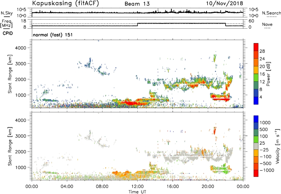Click the '16:00' time tick label
The height and width of the screenshot is (194, 281).
[x=172, y=187]
